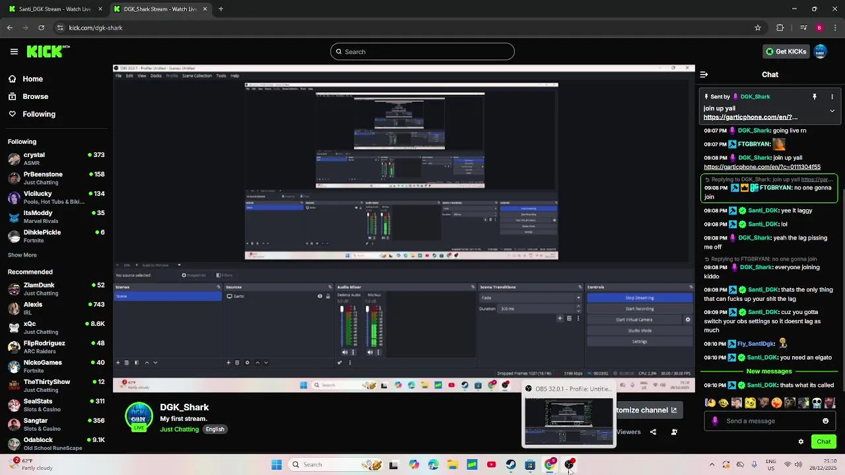Jump to New messages in chat
The height and width of the screenshot is (475, 845).
[x=769, y=371]
